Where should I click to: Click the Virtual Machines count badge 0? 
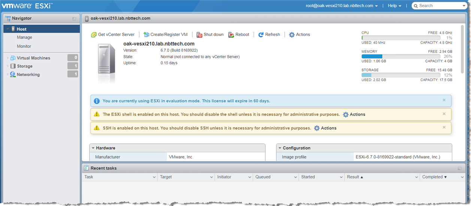pyautogui.click(x=73, y=58)
